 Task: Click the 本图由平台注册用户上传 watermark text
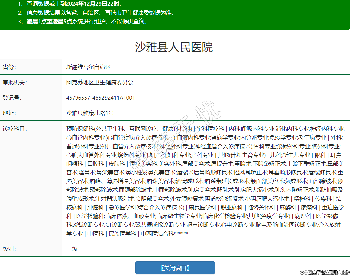coord(324,272)
